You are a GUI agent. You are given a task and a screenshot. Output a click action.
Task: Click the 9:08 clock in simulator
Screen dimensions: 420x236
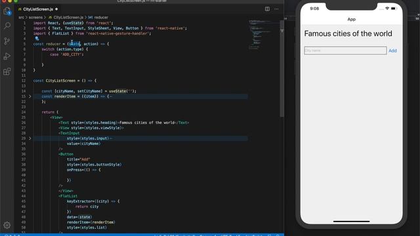pyautogui.click(x=314, y=9)
